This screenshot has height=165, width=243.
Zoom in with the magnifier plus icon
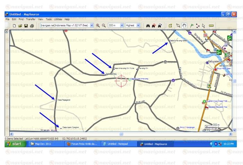pyautogui.click(x=98, y=26)
